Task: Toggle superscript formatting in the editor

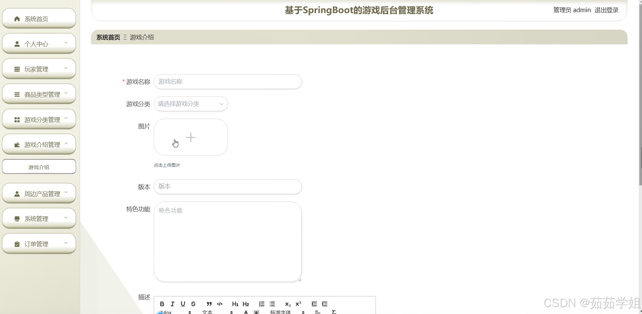Action: pos(298,304)
